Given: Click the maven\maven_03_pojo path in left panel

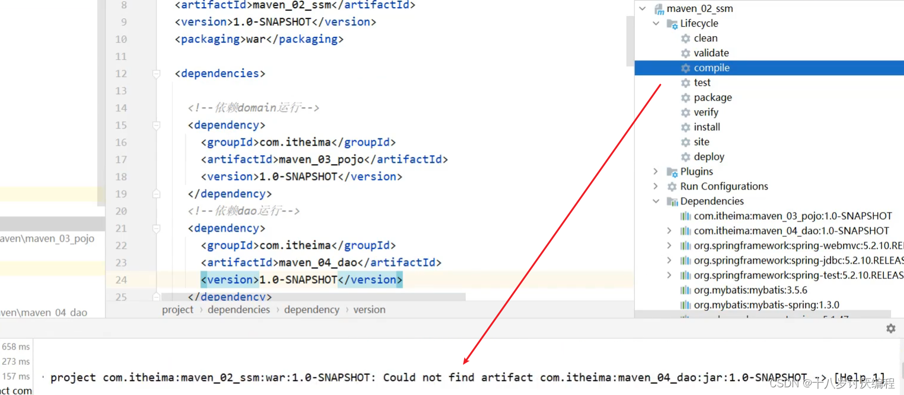Looking at the screenshot, I should [47, 239].
